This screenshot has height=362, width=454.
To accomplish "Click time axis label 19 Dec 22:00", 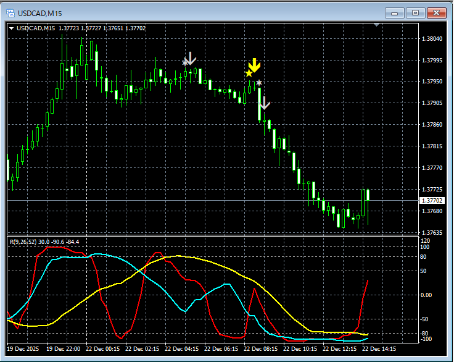I will (x=64, y=349).
